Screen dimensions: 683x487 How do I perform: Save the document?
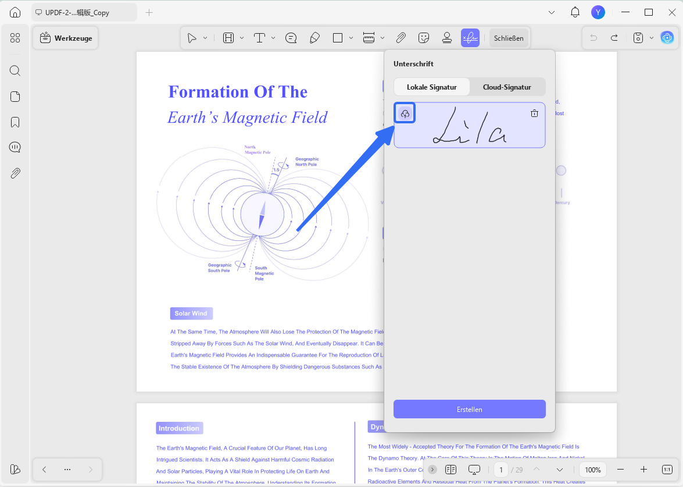pos(638,38)
